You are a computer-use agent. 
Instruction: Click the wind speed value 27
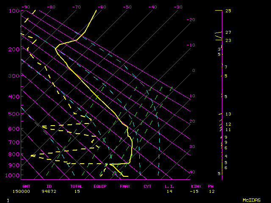[x=228, y=33]
